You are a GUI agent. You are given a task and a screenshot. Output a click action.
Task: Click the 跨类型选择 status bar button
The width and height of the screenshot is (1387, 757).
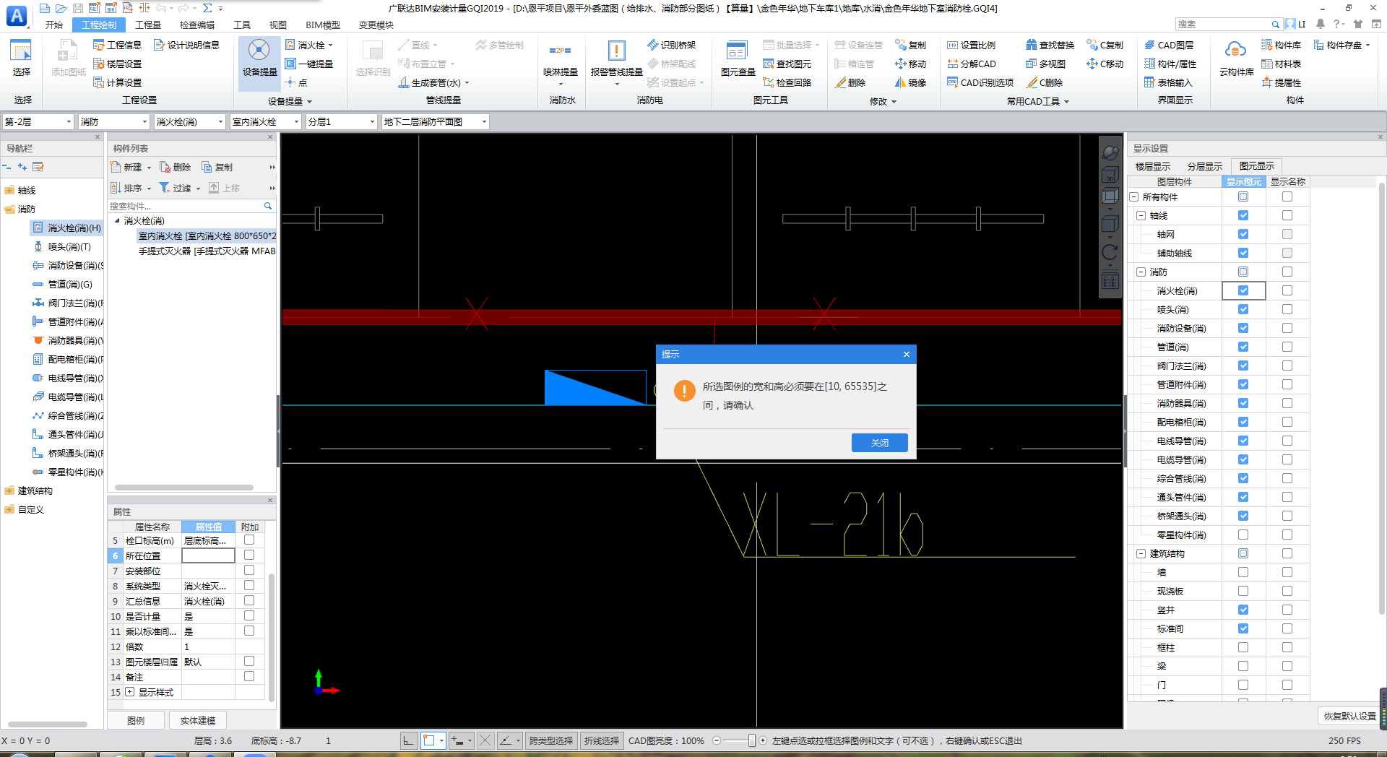click(551, 740)
